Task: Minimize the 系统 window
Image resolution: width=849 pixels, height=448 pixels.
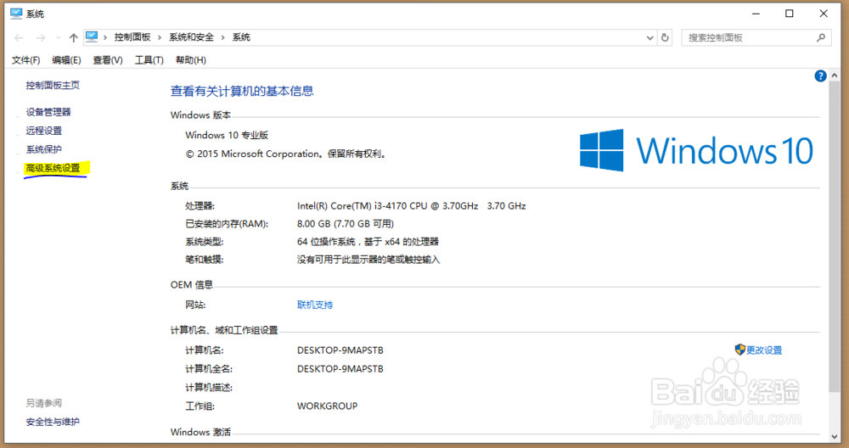Action: pos(756,14)
